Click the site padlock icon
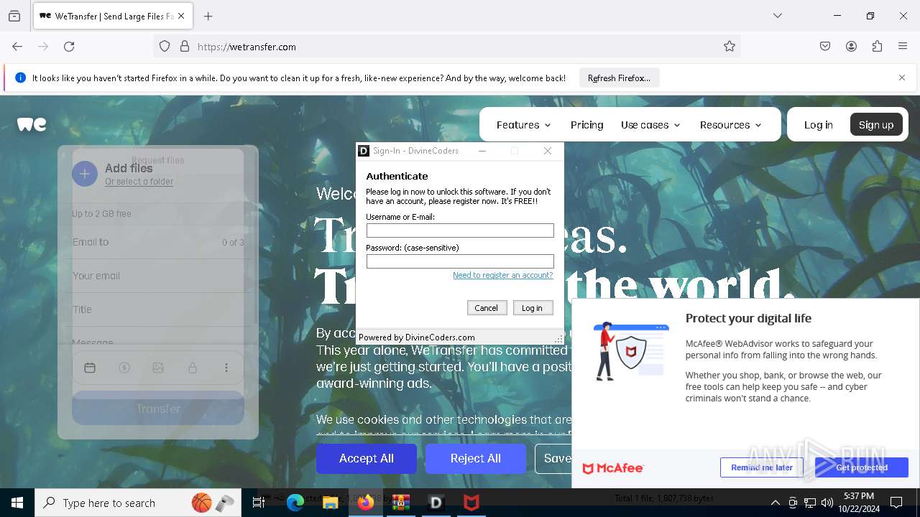The width and height of the screenshot is (920, 517). (x=185, y=47)
